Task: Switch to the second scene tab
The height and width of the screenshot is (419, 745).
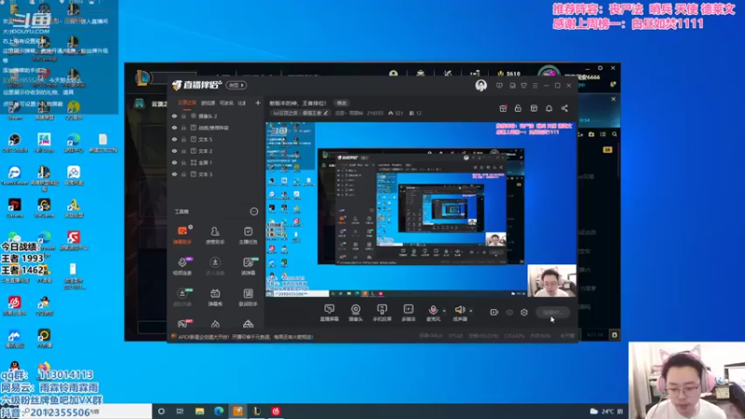Action: pyautogui.click(x=208, y=102)
